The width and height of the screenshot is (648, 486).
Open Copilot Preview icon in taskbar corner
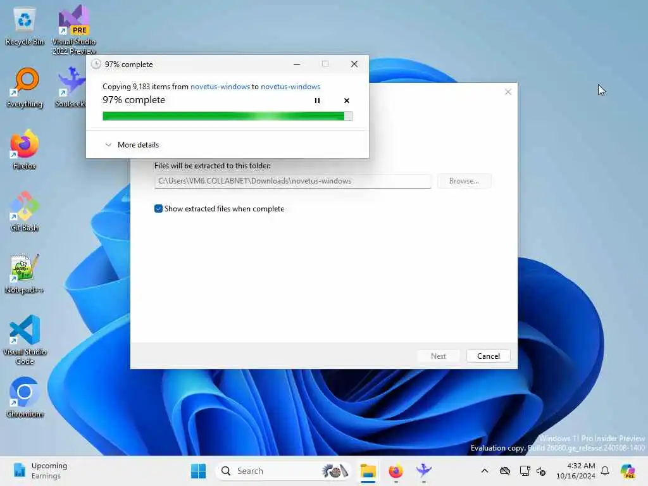click(628, 471)
